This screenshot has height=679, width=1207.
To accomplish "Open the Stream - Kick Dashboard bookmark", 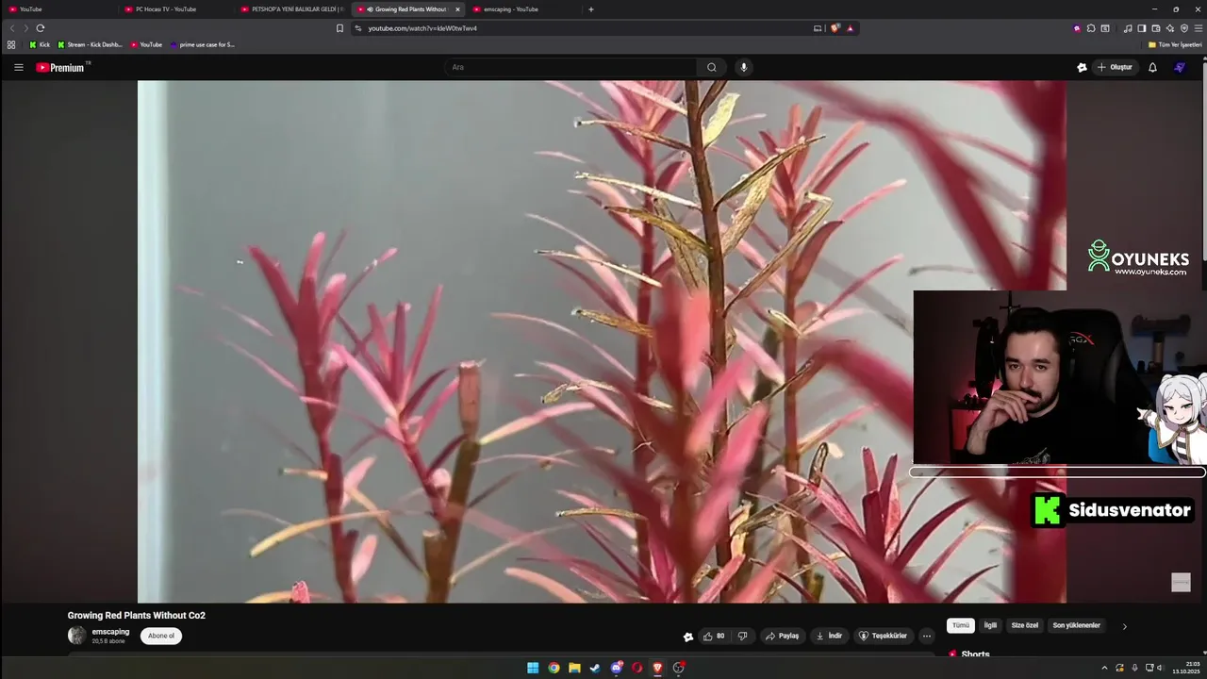I will 90,44.
